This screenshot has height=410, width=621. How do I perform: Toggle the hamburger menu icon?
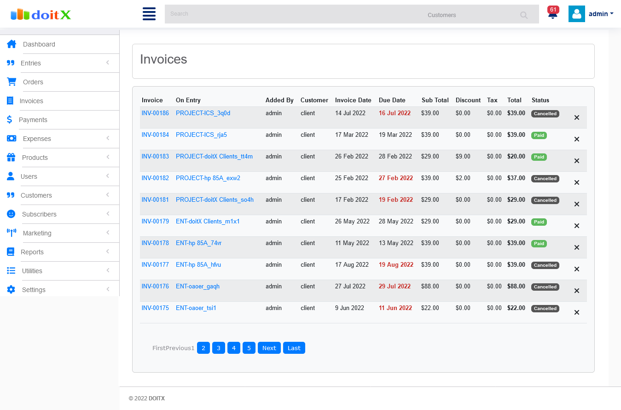pyautogui.click(x=149, y=14)
